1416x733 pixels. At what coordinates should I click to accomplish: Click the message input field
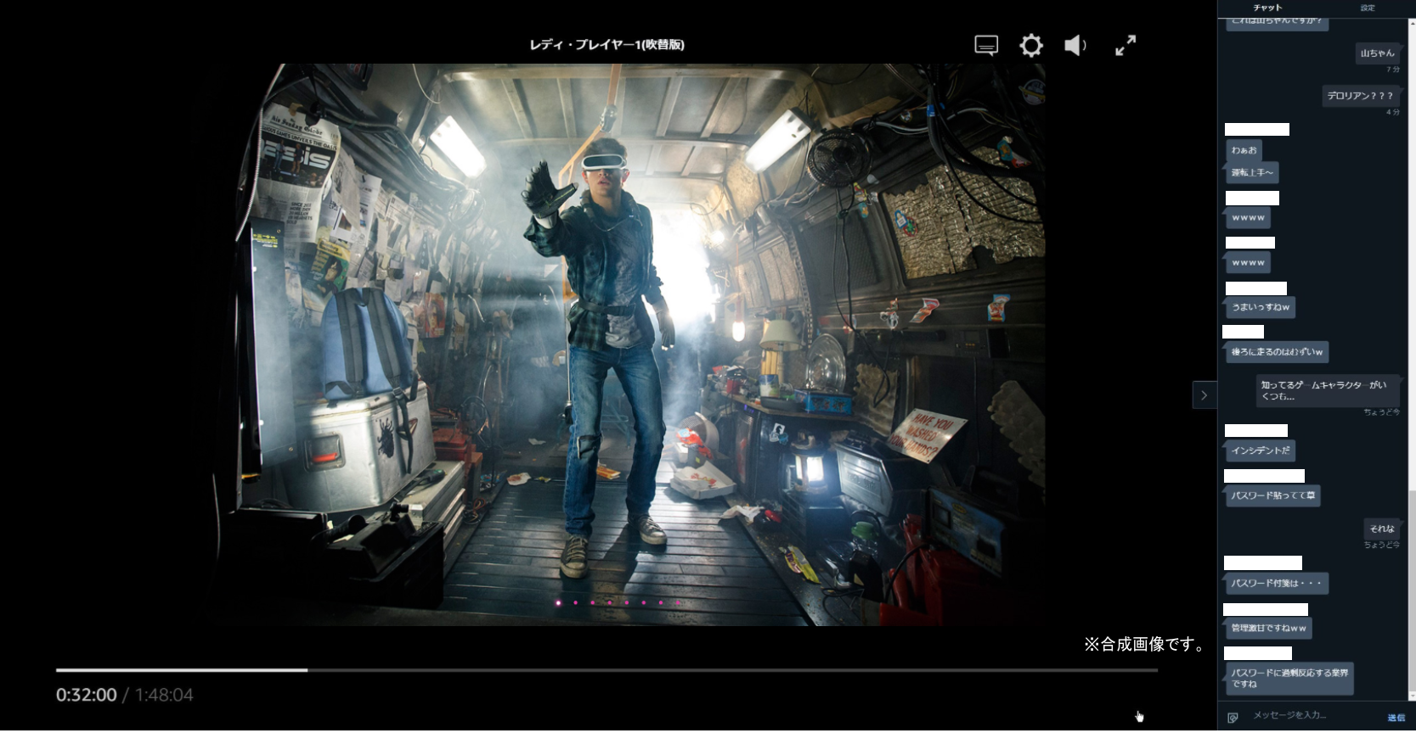click(1312, 716)
